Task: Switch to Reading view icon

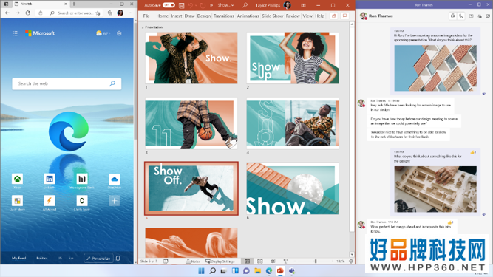Action: pyautogui.click(x=273, y=261)
